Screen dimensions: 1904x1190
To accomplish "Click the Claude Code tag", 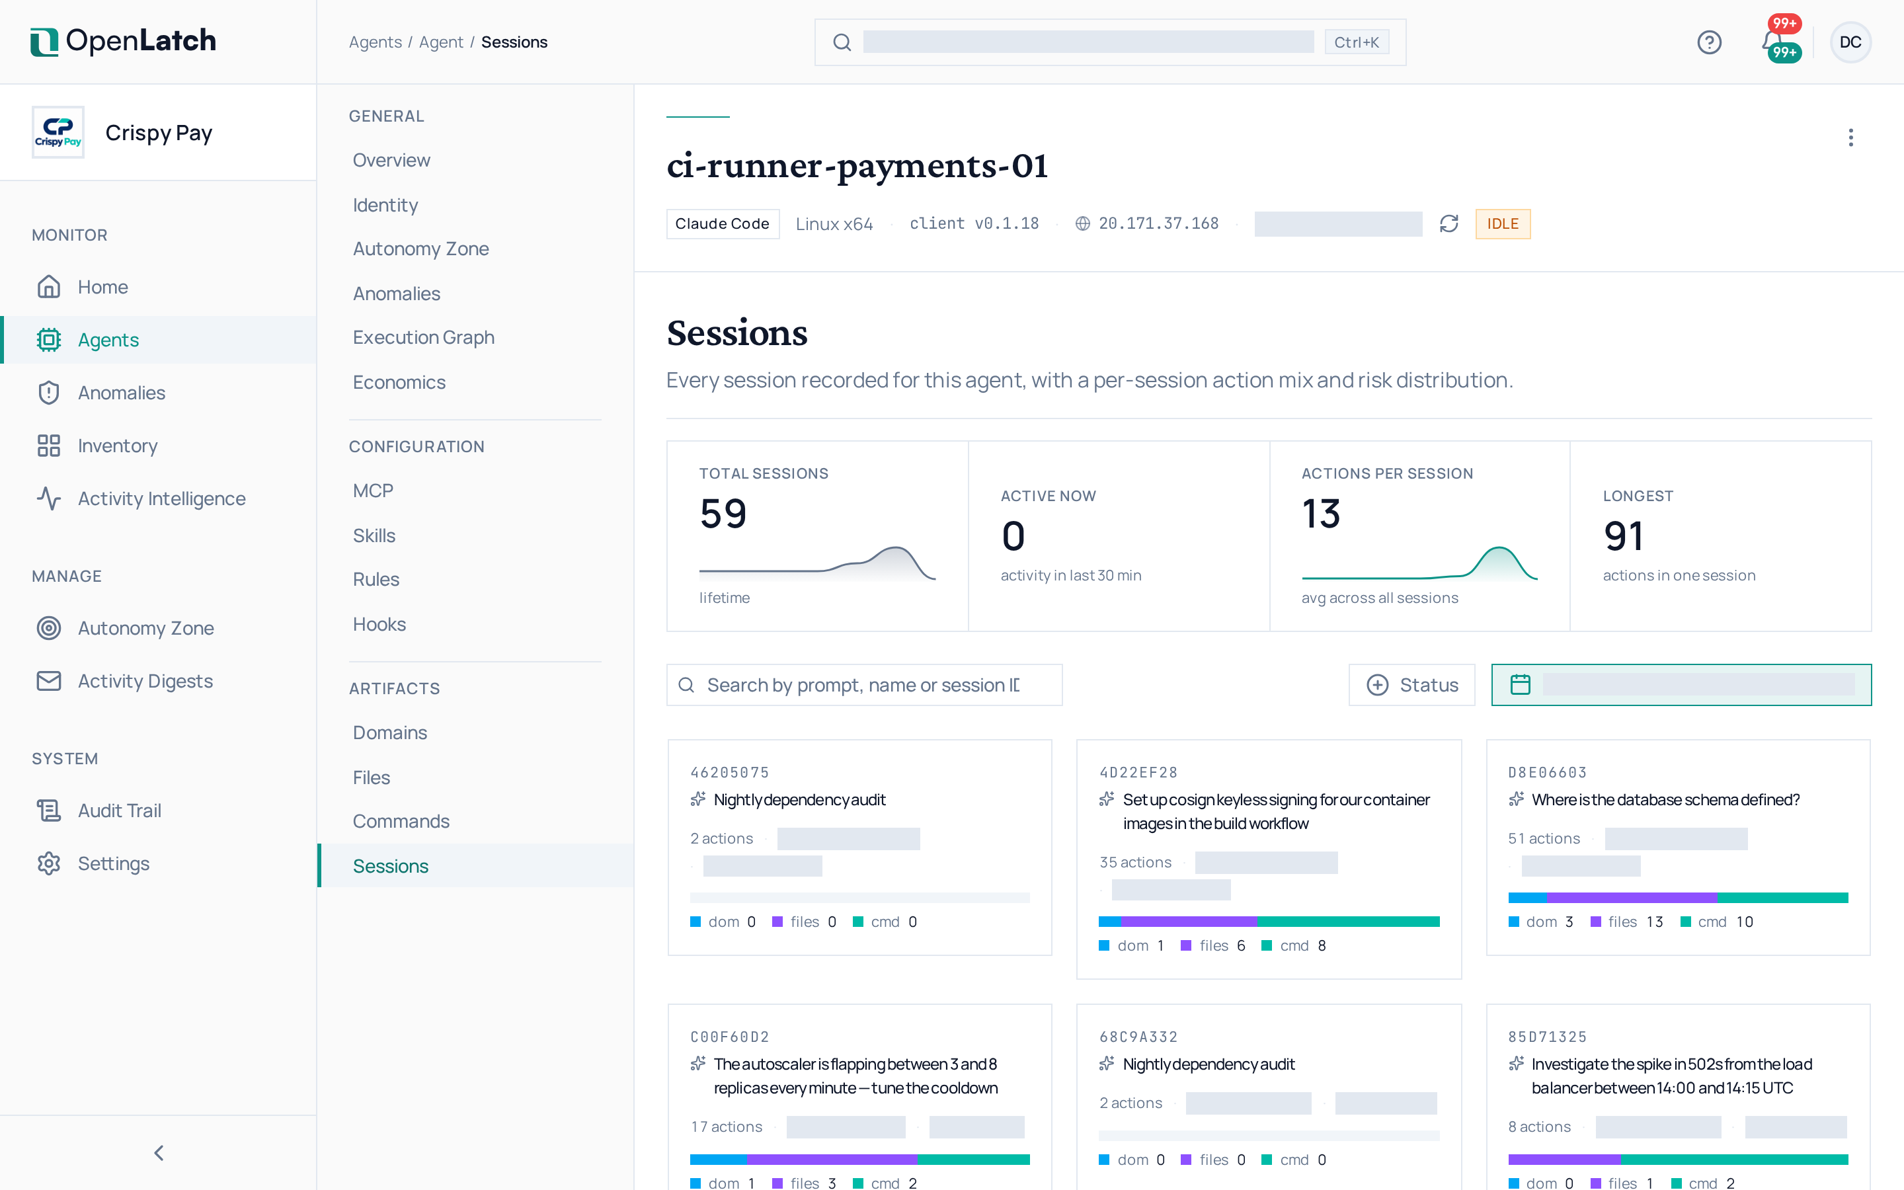I will 722,223.
